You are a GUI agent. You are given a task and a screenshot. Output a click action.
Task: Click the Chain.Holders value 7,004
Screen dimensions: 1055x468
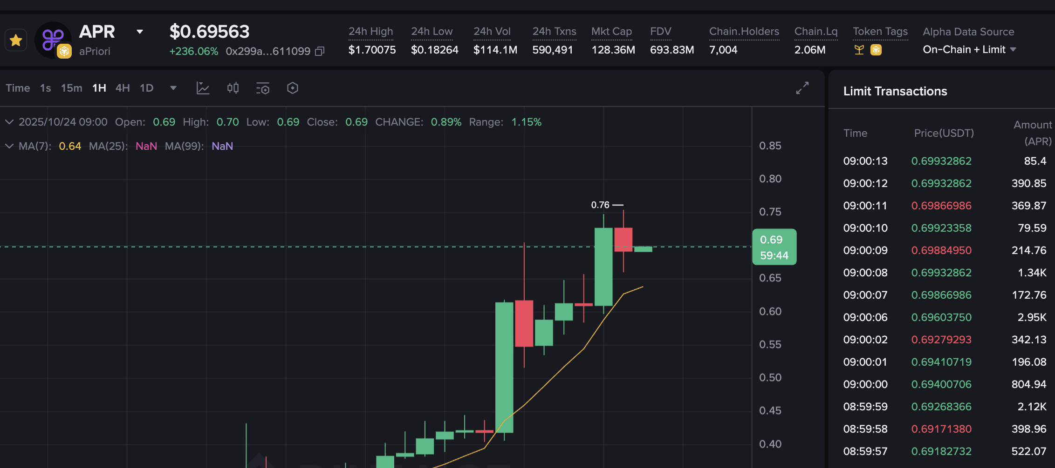coord(723,50)
